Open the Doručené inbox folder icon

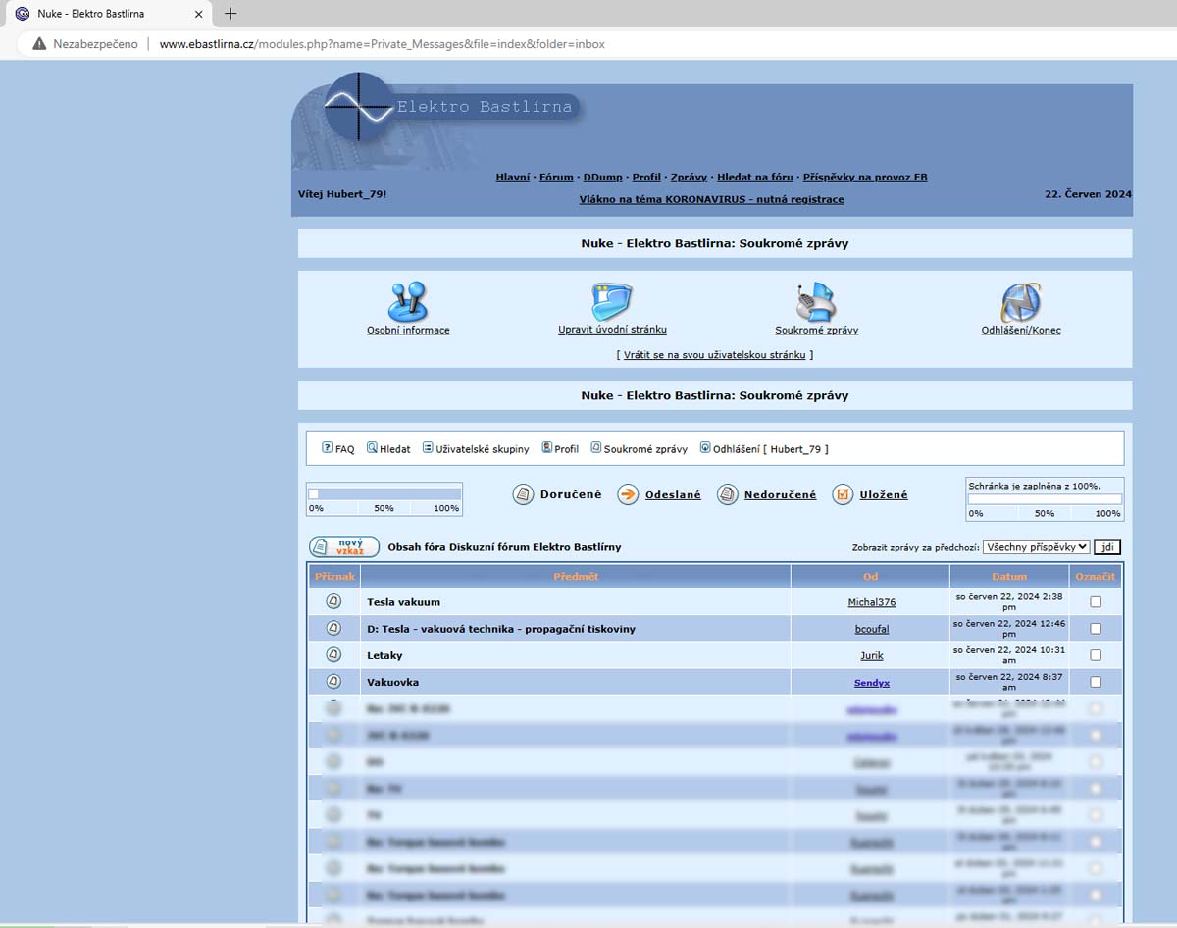524,494
